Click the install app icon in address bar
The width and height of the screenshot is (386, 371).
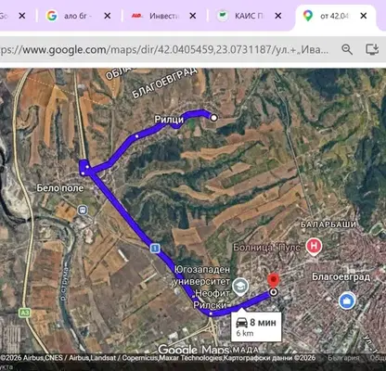click(x=372, y=49)
